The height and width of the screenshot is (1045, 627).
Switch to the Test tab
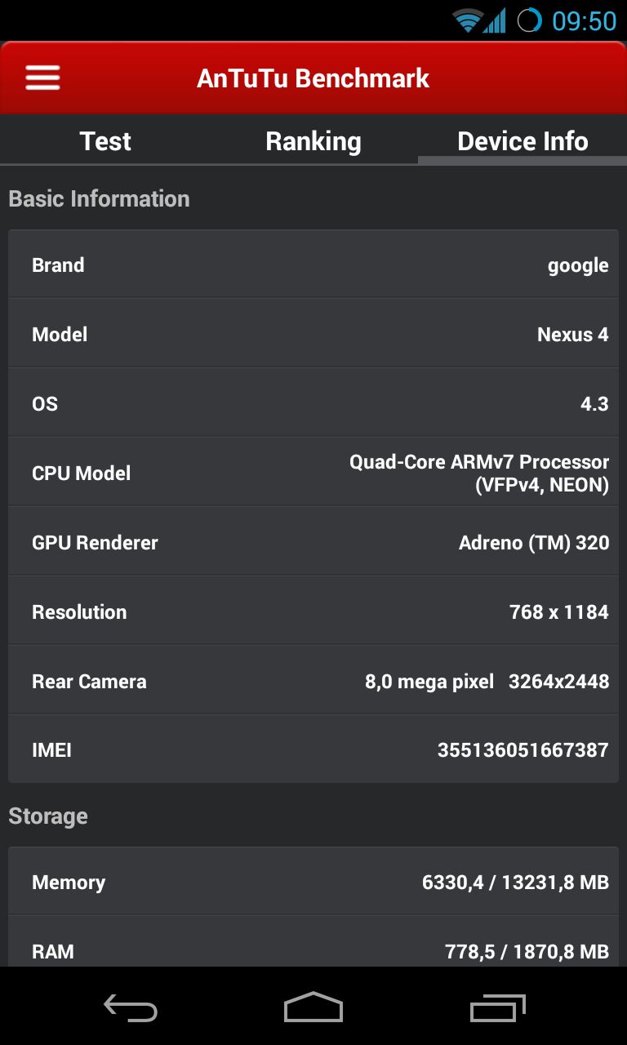(105, 141)
